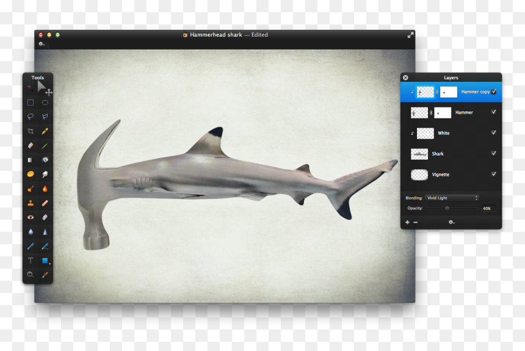Hide the Hammer copy layer

pyautogui.click(x=494, y=92)
